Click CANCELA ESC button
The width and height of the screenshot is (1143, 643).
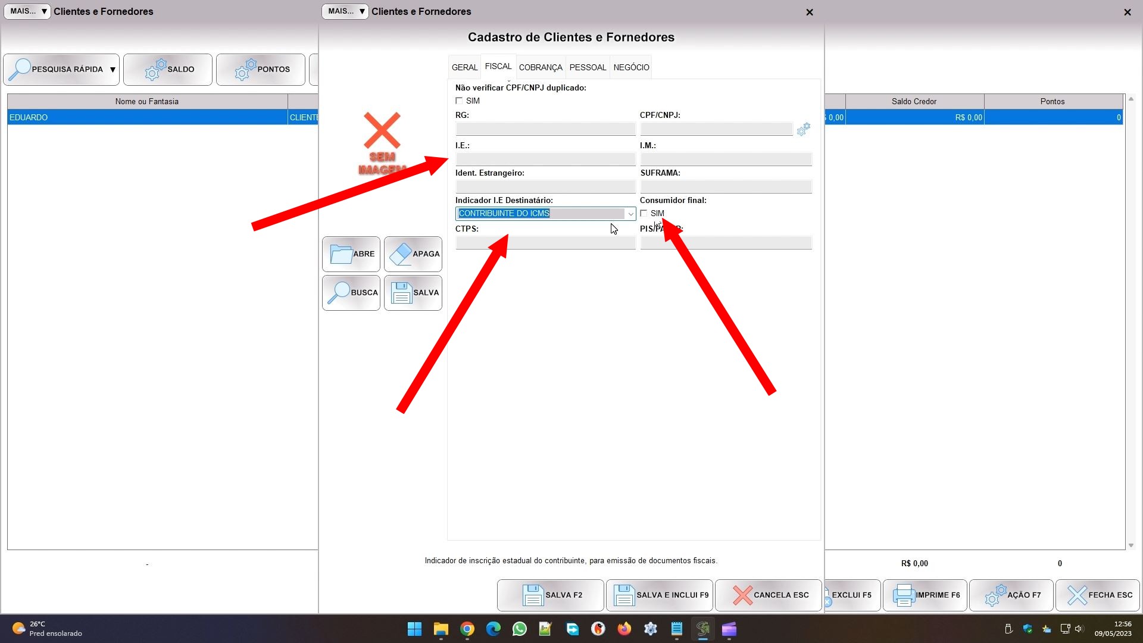pyautogui.click(x=769, y=595)
